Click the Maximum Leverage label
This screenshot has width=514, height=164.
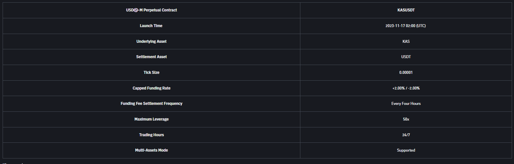(151, 119)
